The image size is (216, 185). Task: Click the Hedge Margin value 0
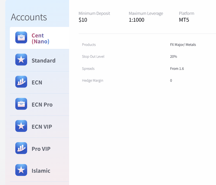click(171, 80)
